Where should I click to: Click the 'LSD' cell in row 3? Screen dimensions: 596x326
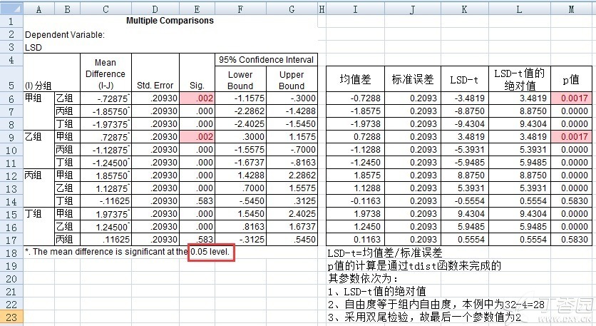click(34, 48)
